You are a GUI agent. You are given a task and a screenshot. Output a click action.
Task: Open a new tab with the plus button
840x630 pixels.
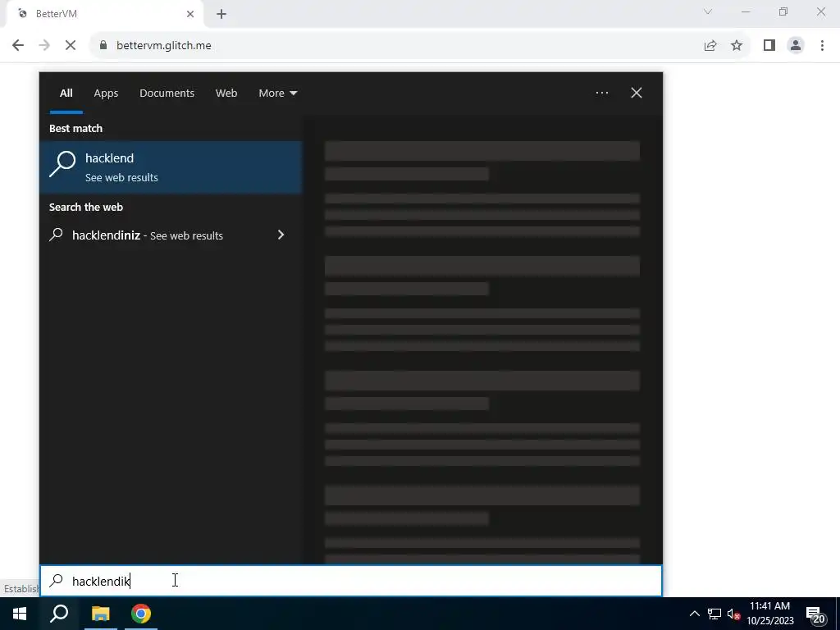(221, 14)
